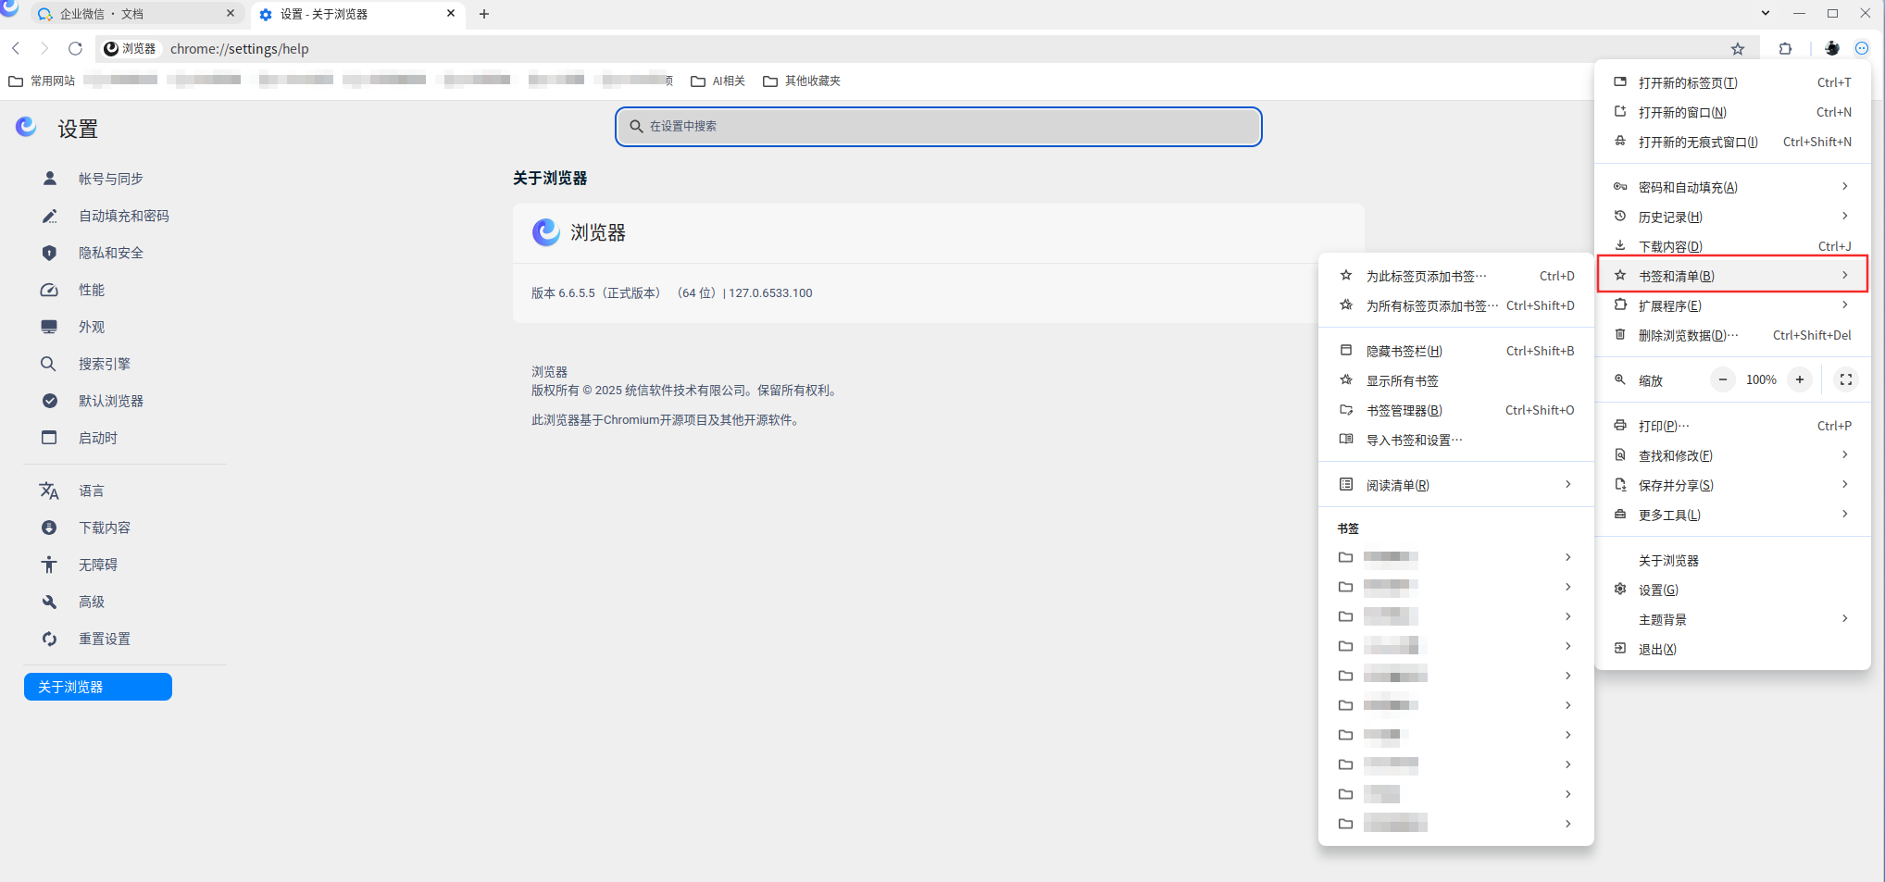Viewport: 1885px width, 882px height.
Task: Click the 关于浏览器 sidebar button
Action: tap(98, 687)
